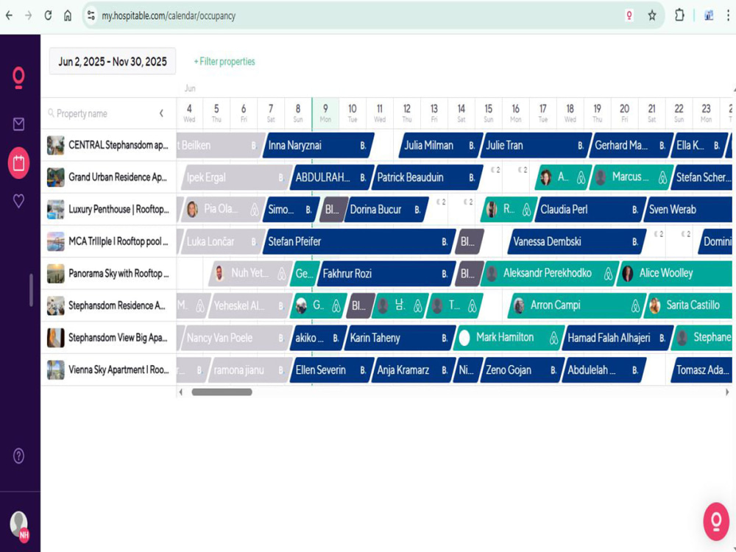This screenshot has height=552, width=736.
Task: Click the calendar horizontal scrollbar thumb
Action: [x=222, y=392]
